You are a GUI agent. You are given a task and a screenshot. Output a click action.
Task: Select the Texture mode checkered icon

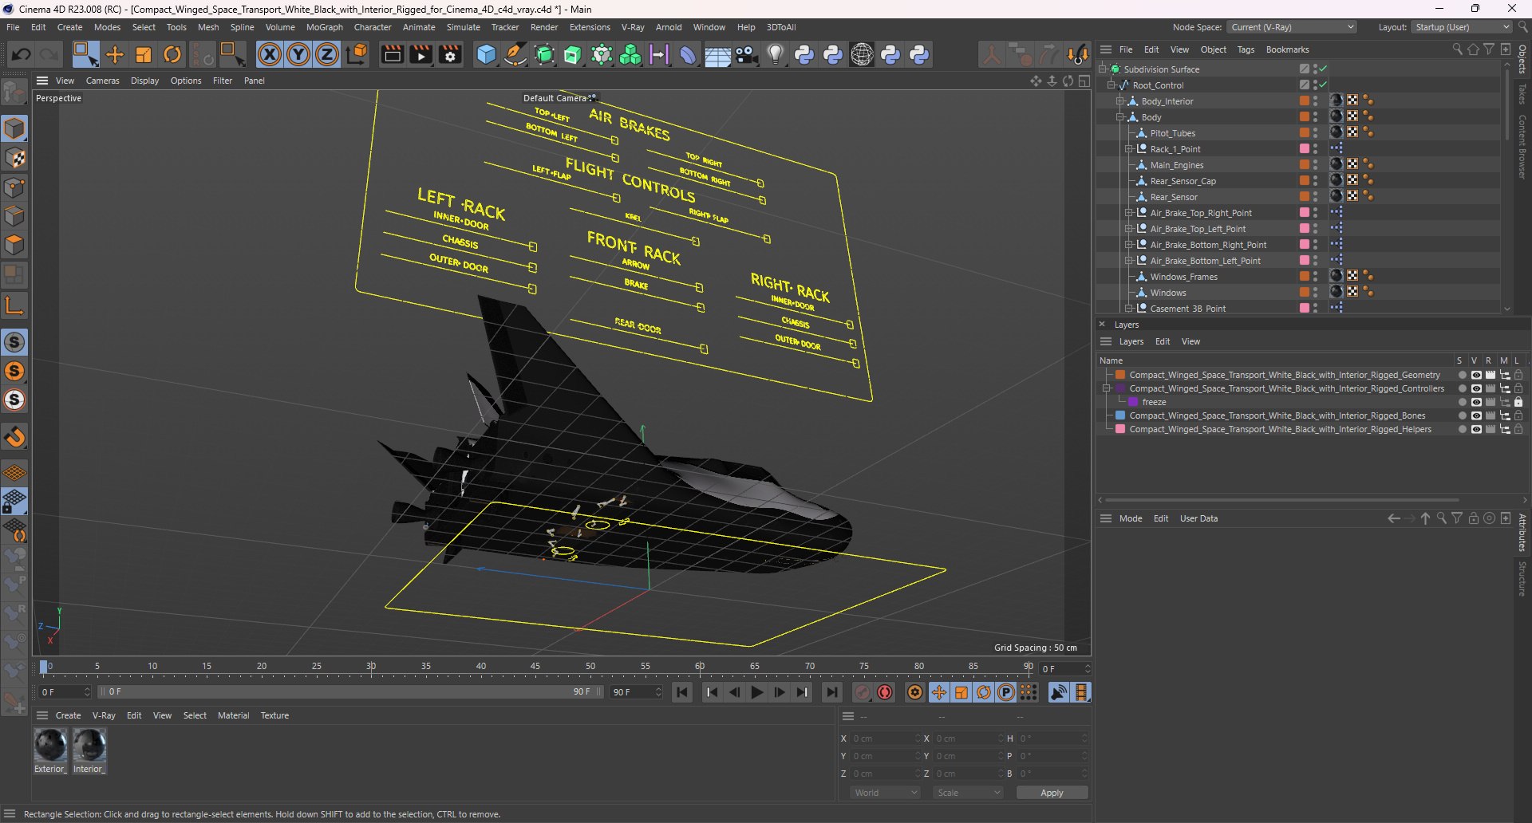[x=15, y=158]
